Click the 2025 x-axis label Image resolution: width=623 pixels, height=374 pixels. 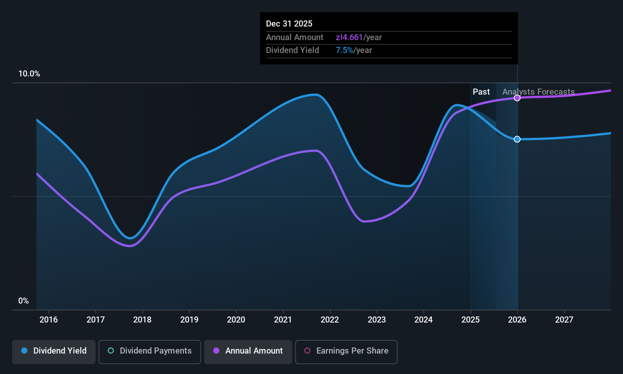point(470,320)
